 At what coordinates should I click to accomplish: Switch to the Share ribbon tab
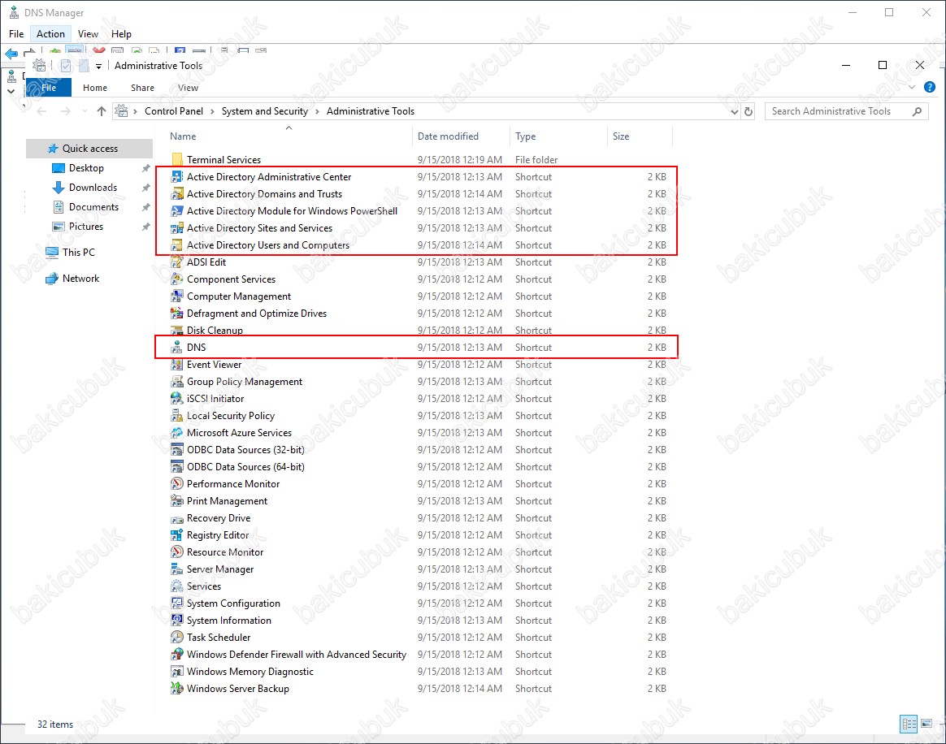142,88
